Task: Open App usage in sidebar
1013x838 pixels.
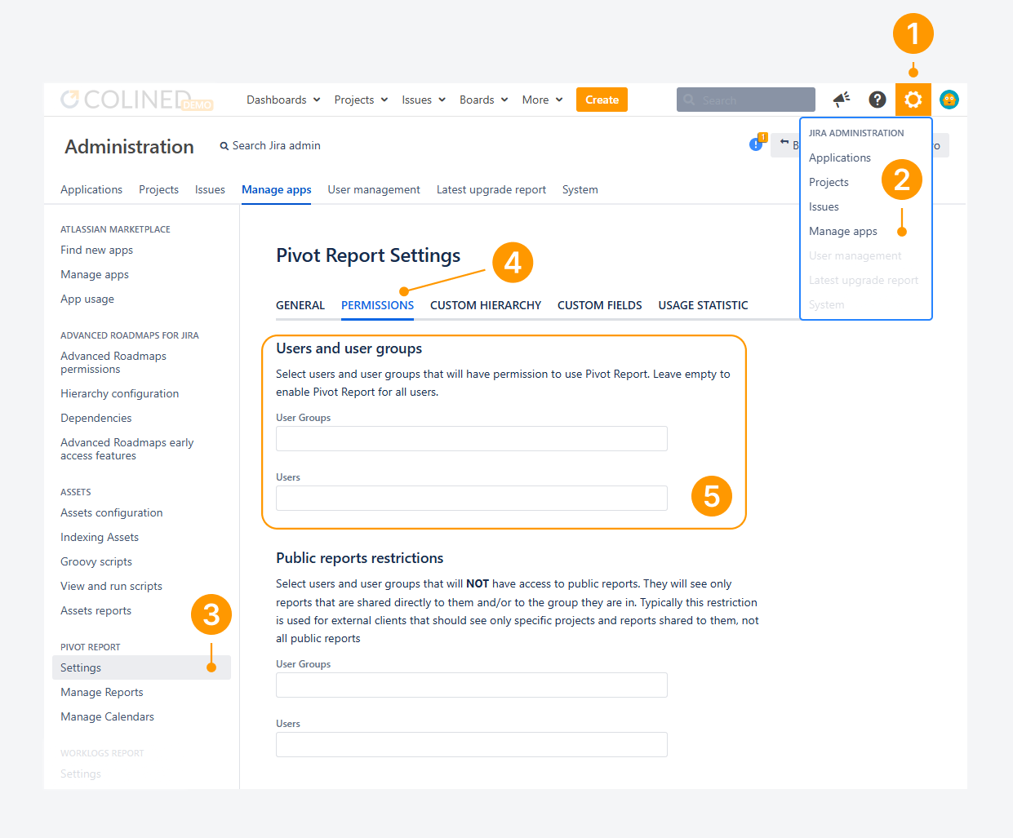Action: pos(87,299)
